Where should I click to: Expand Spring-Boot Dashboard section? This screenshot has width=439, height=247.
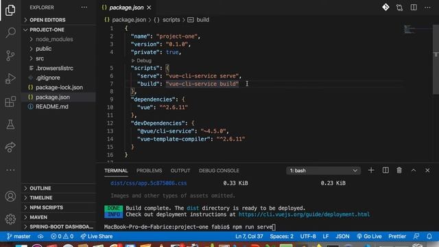(x=58, y=226)
